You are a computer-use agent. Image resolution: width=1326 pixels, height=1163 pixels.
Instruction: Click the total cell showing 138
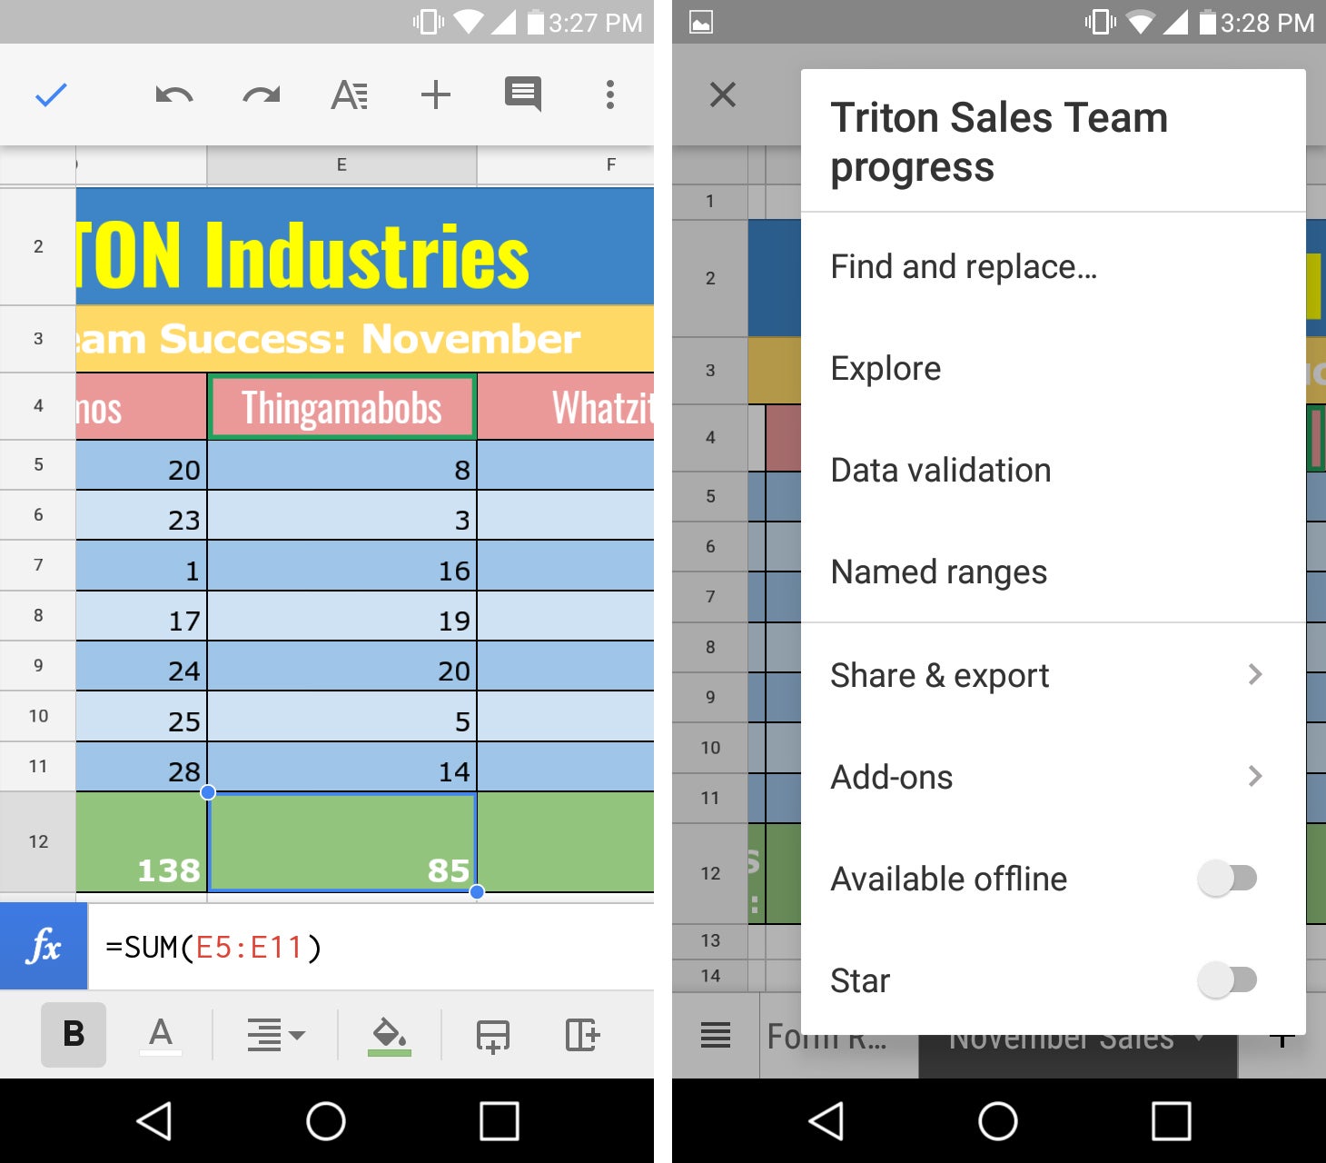141,842
